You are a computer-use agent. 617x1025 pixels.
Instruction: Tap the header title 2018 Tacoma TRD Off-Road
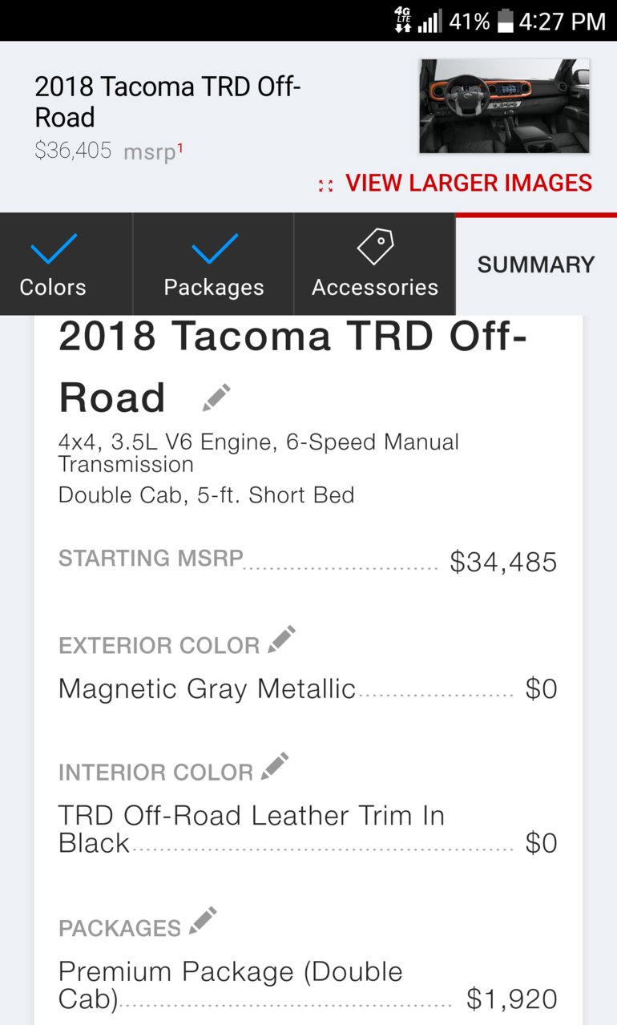[167, 102]
